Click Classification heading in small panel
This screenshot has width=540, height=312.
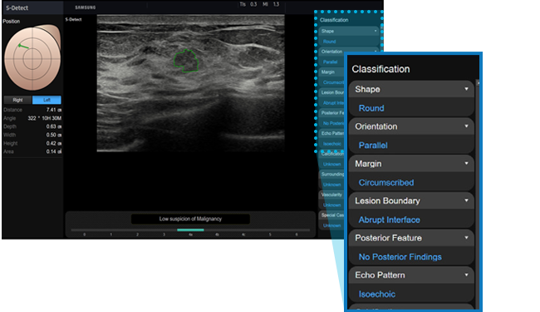point(334,20)
